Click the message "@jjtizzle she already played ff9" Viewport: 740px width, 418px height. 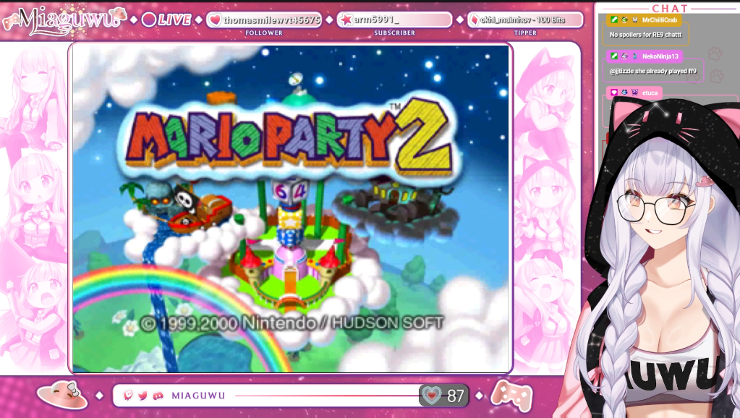pos(652,72)
